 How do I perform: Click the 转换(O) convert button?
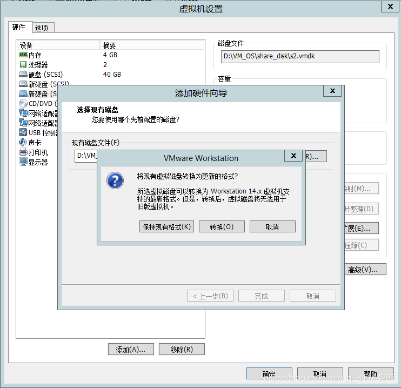click(x=222, y=226)
